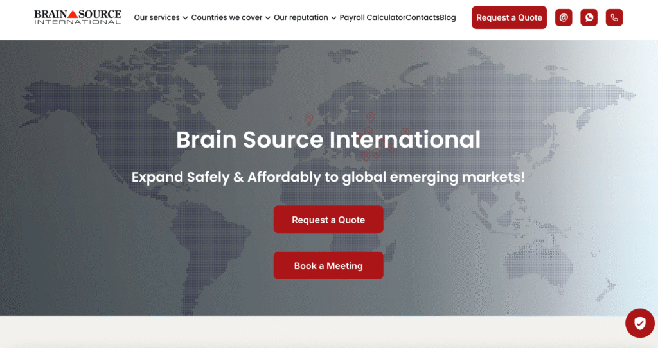This screenshot has width=658, height=348.
Task: Expand the Countries we cover chevron
Action: [268, 18]
